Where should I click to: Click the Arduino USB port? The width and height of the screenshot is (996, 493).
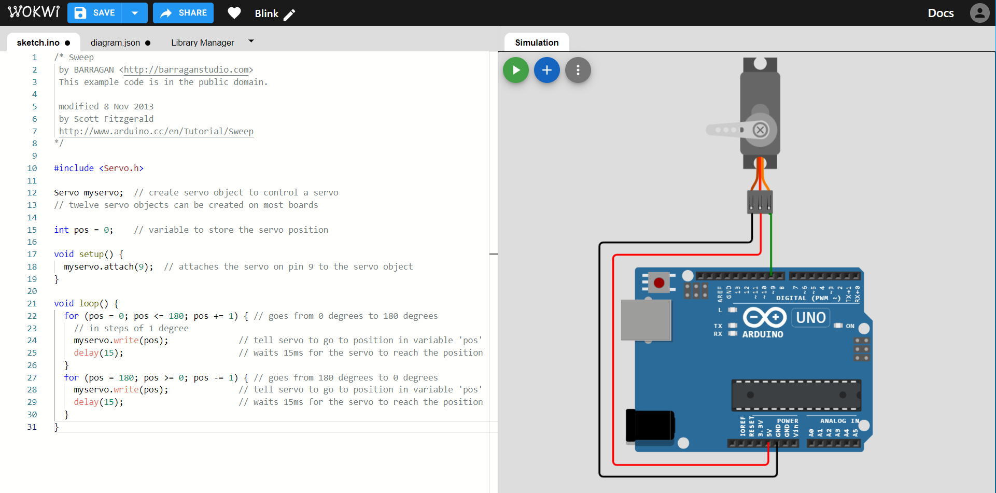646,320
